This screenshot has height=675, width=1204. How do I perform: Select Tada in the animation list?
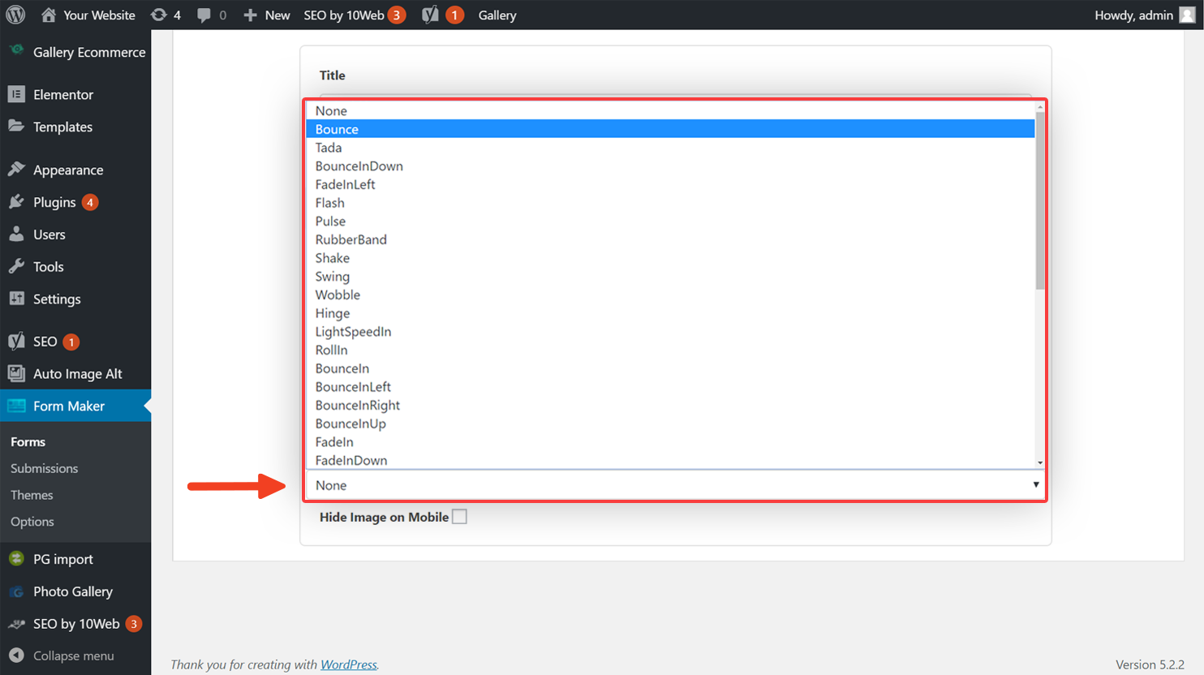pos(670,148)
